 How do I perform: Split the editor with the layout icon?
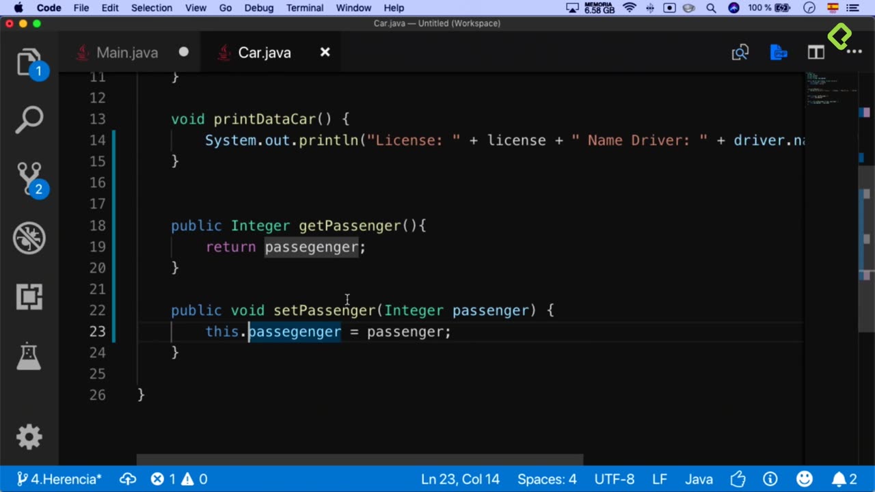tap(816, 53)
